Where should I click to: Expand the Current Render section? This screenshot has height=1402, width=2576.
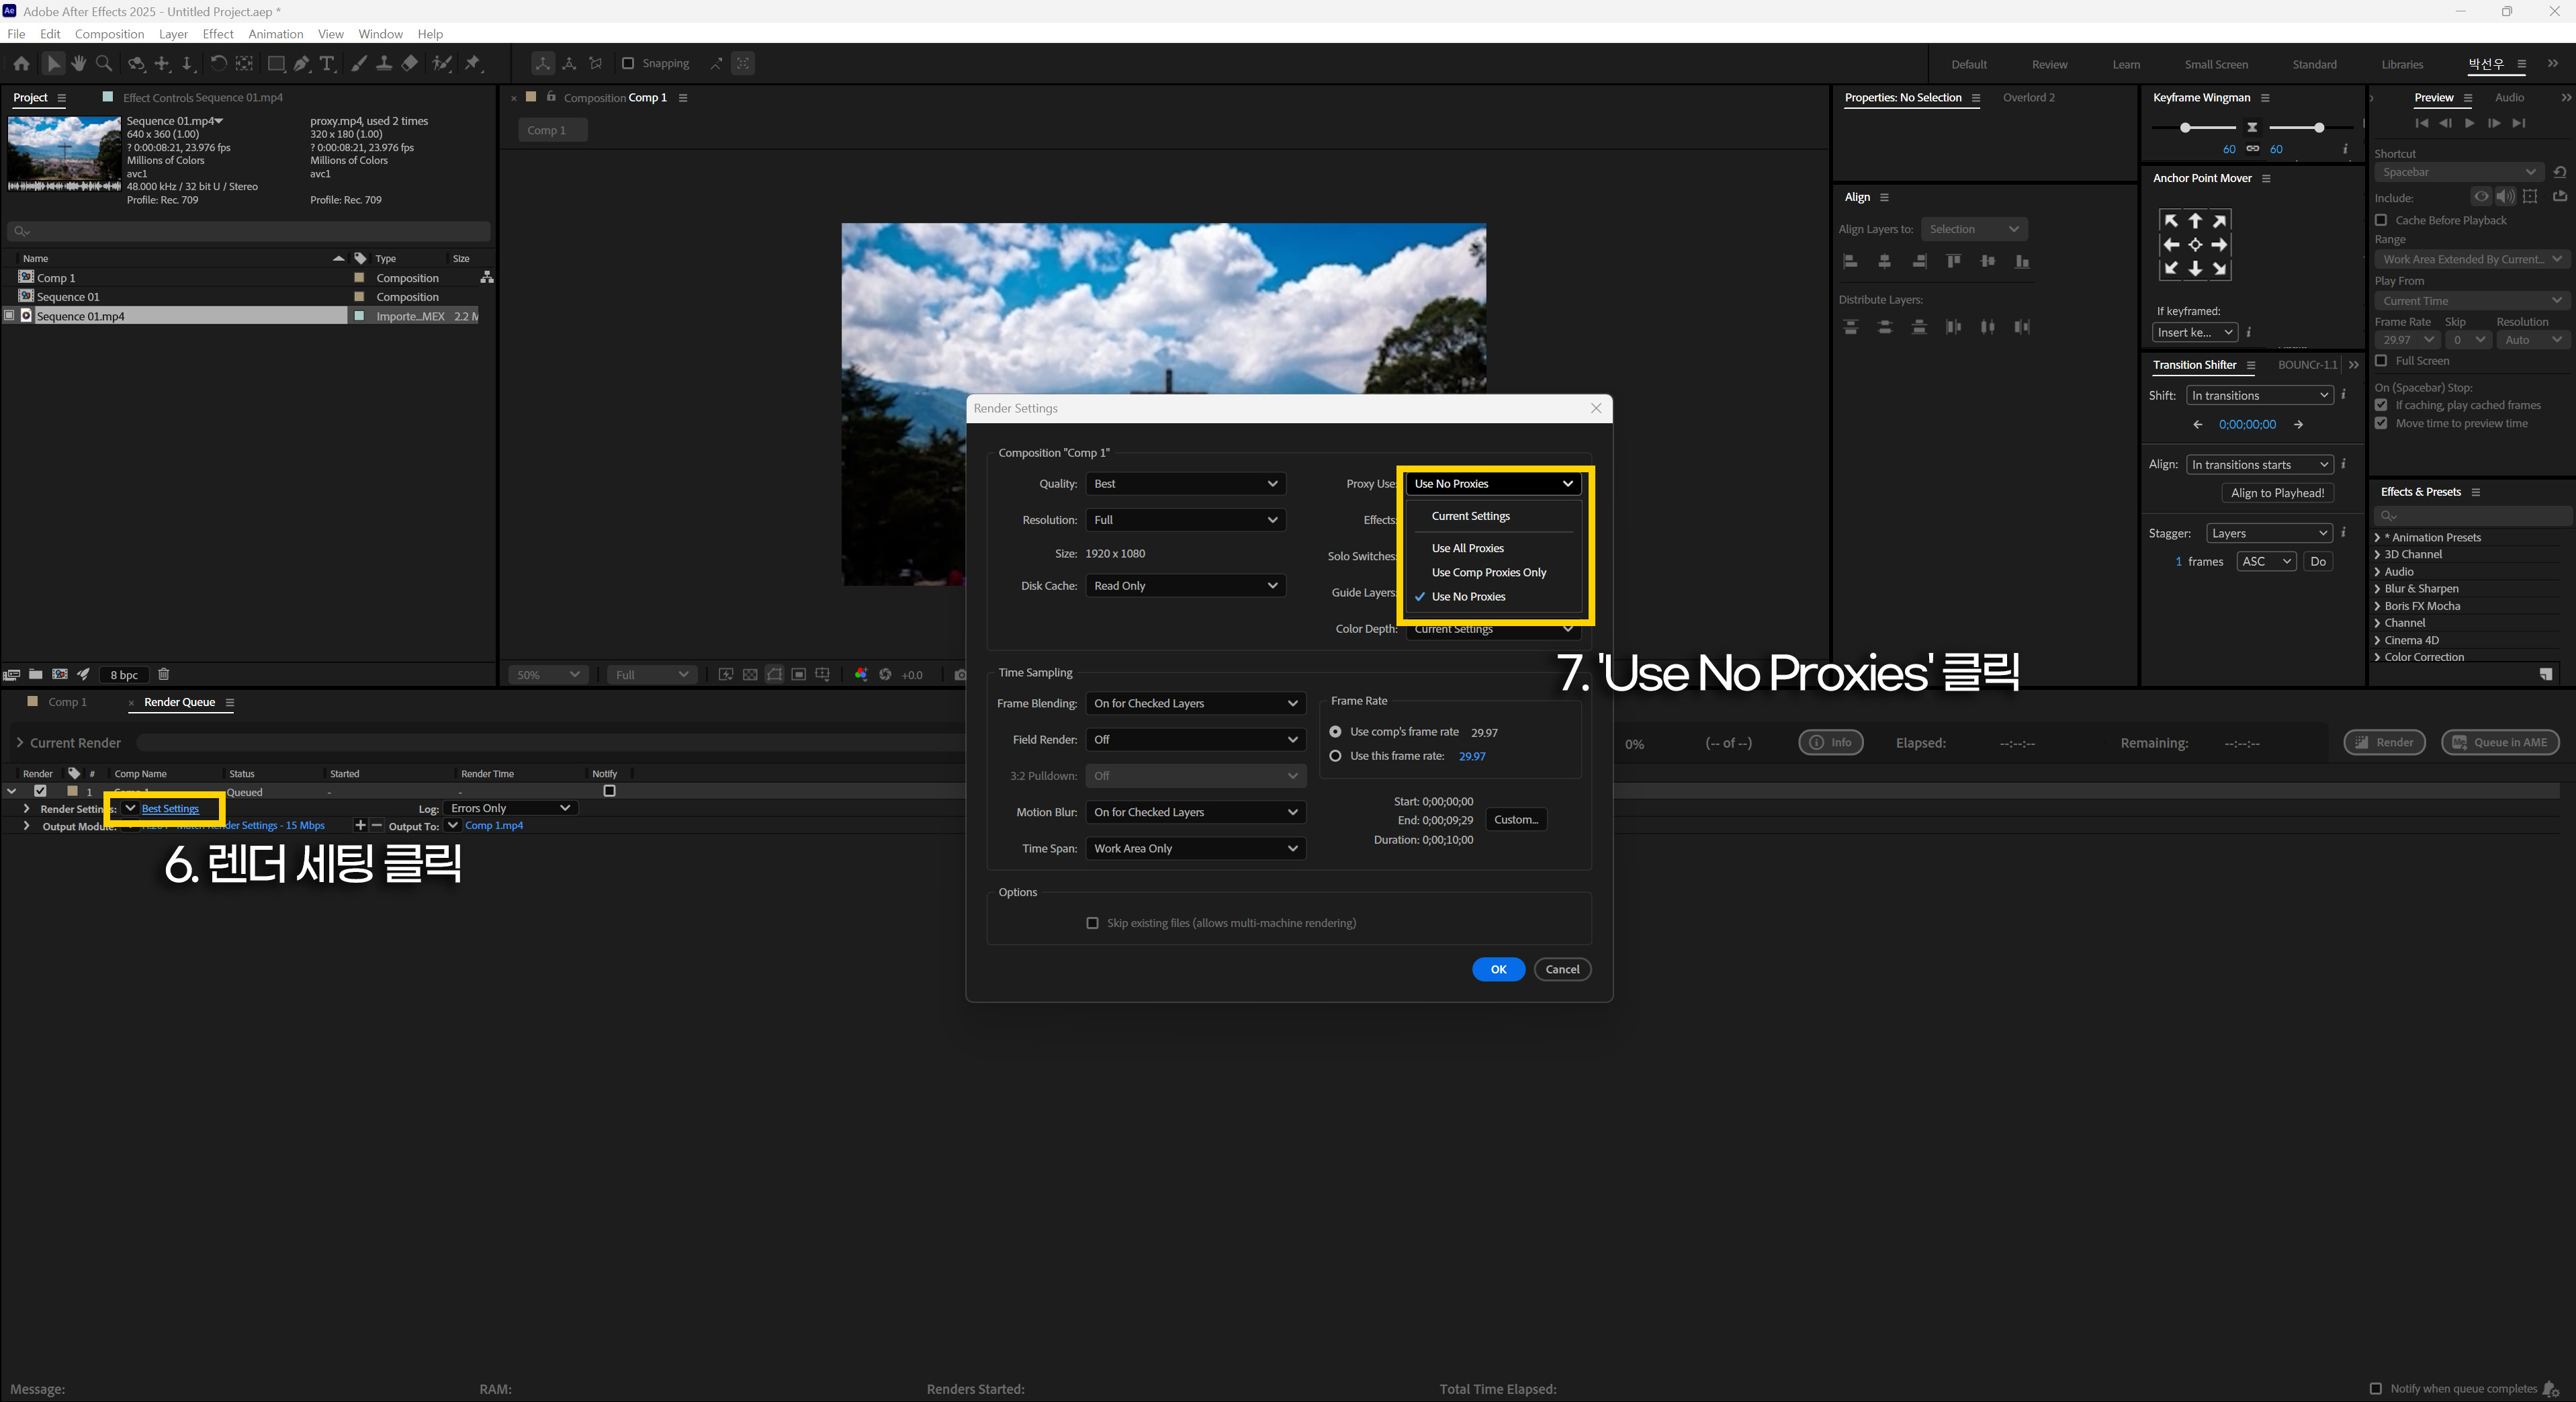(x=19, y=743)
